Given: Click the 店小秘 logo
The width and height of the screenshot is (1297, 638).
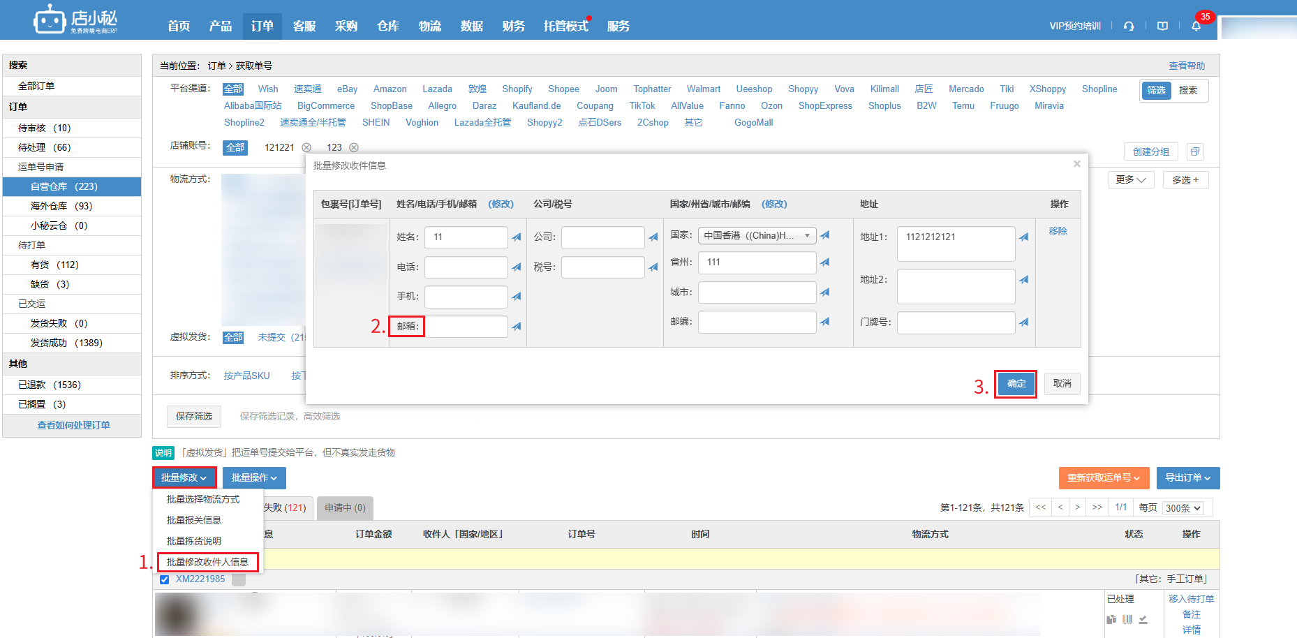Looking at the screenshot, I should pos(75,20).
